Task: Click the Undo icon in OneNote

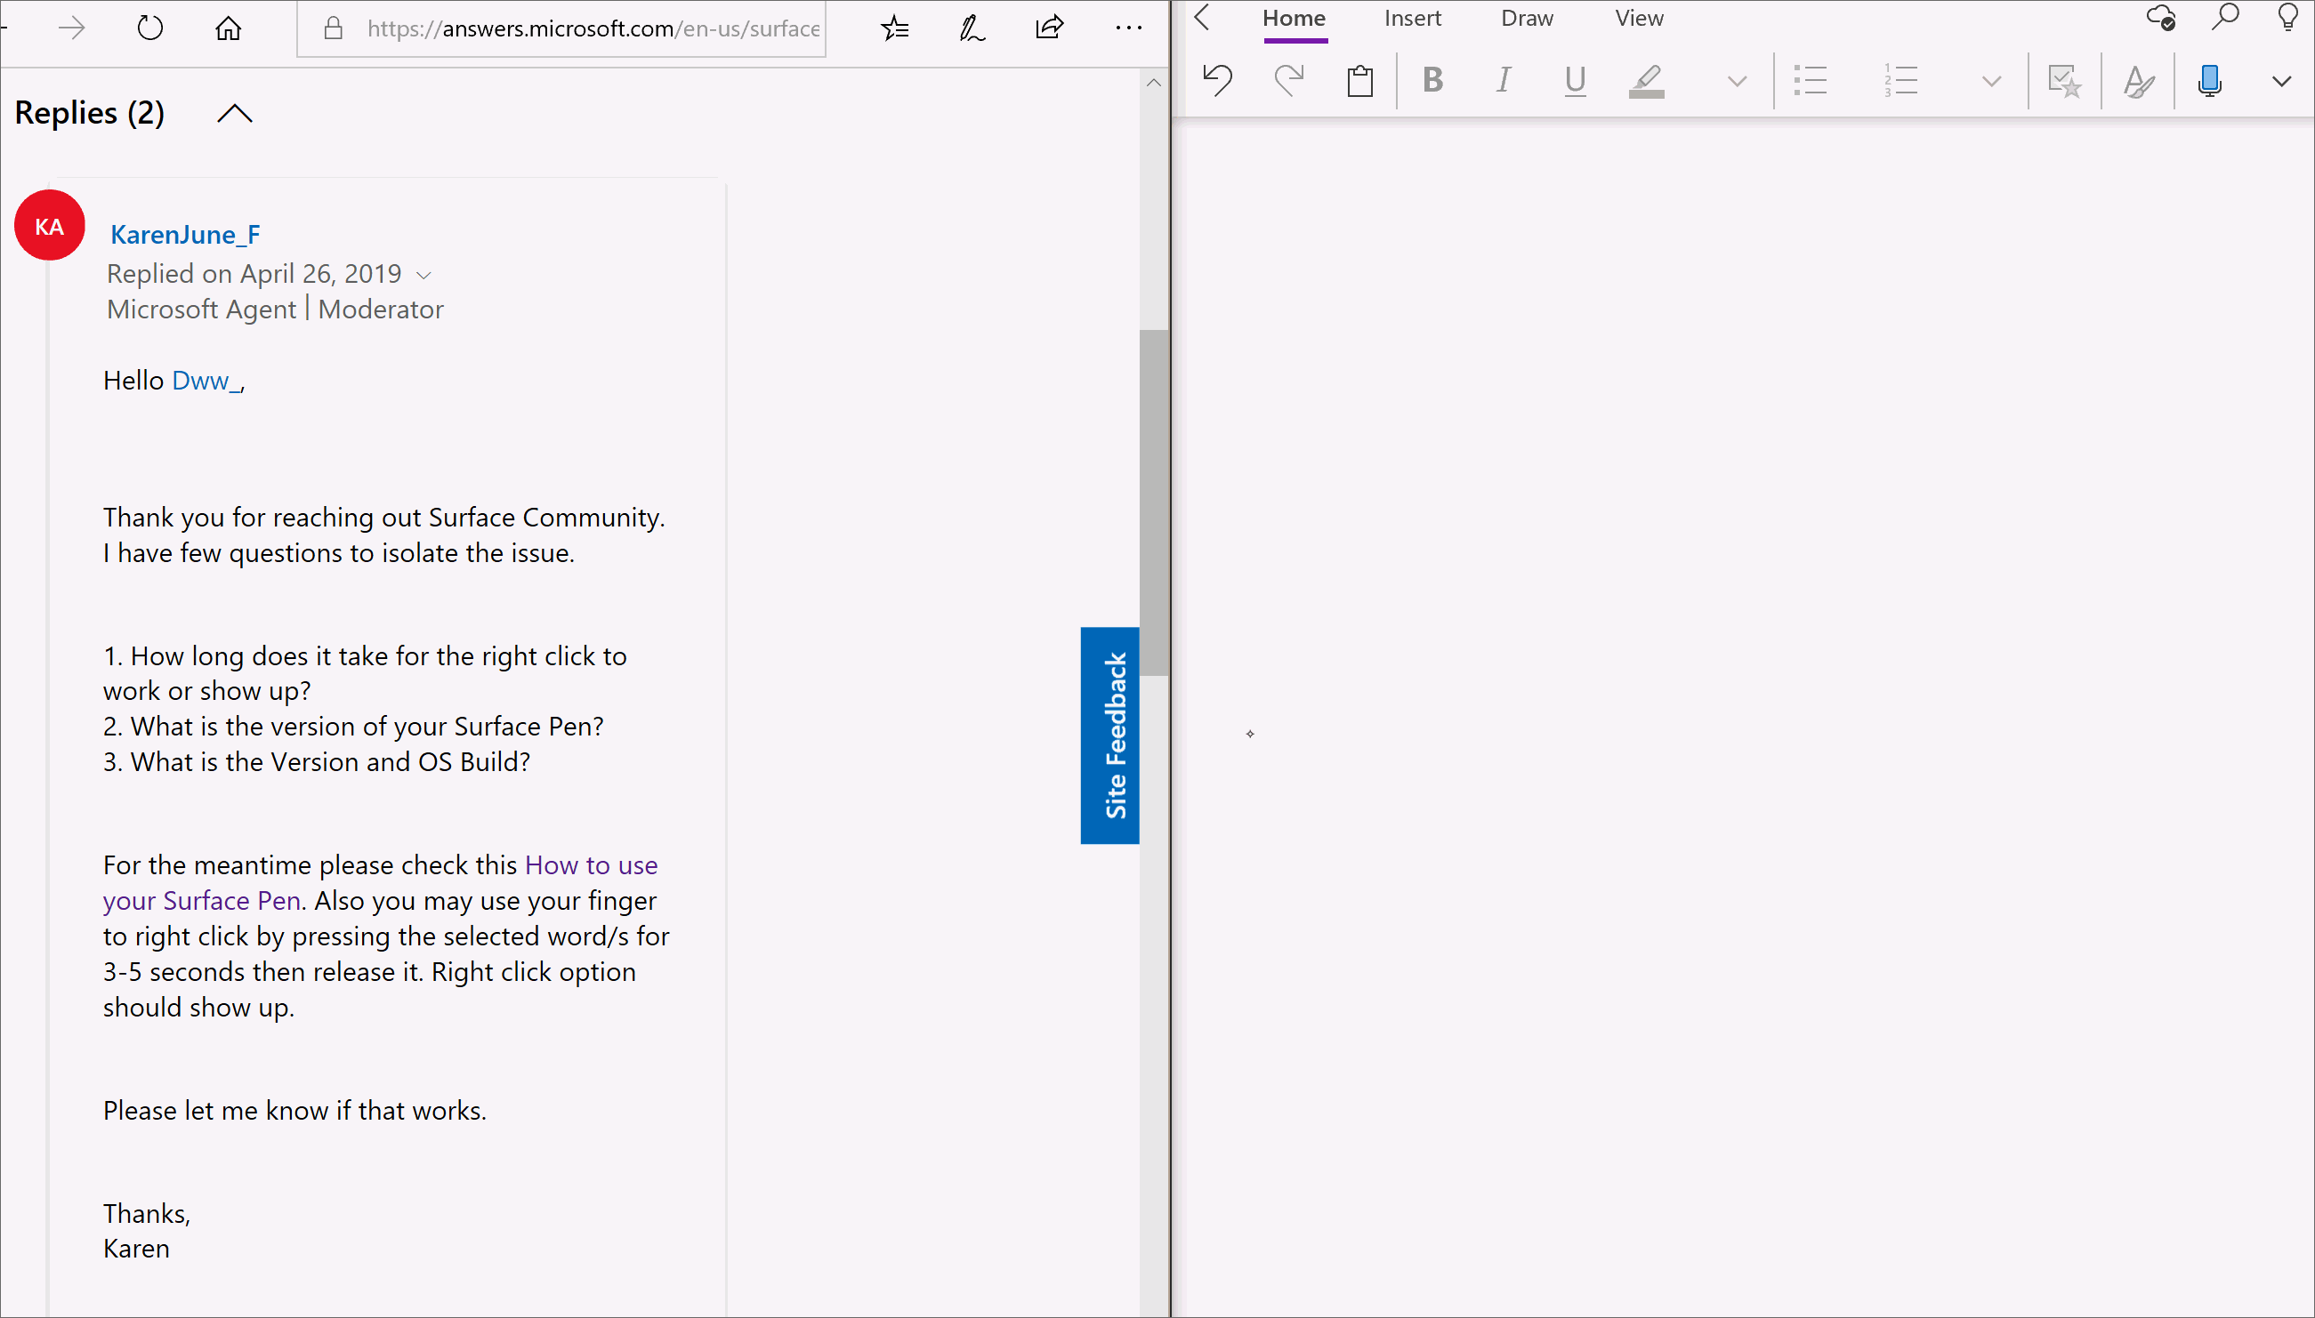Action: tap(1218, 81)
